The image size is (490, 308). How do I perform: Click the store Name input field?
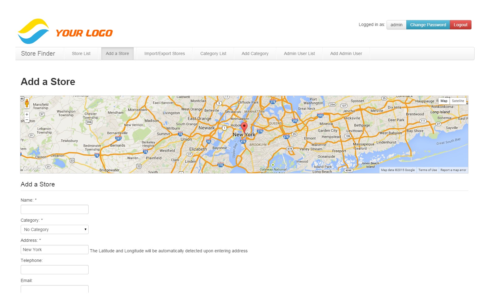click(55, 209)
